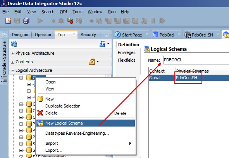Screen dimensions: 229x158
Task: Open the Window menu
Action: 95,12
